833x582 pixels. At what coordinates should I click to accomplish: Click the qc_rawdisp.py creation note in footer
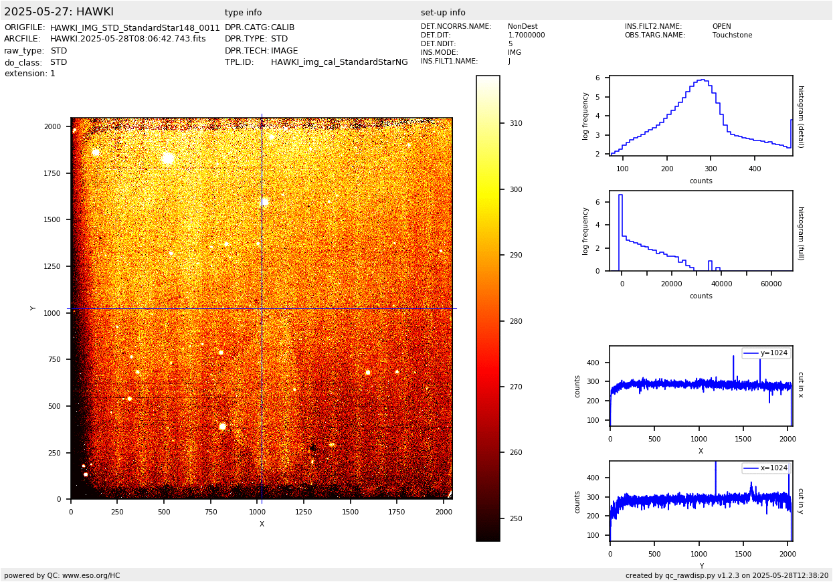click(x=727, y=575)
